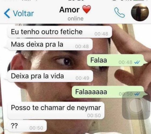
Task: Open contact info via Amor title
Action: coord(69,10)
